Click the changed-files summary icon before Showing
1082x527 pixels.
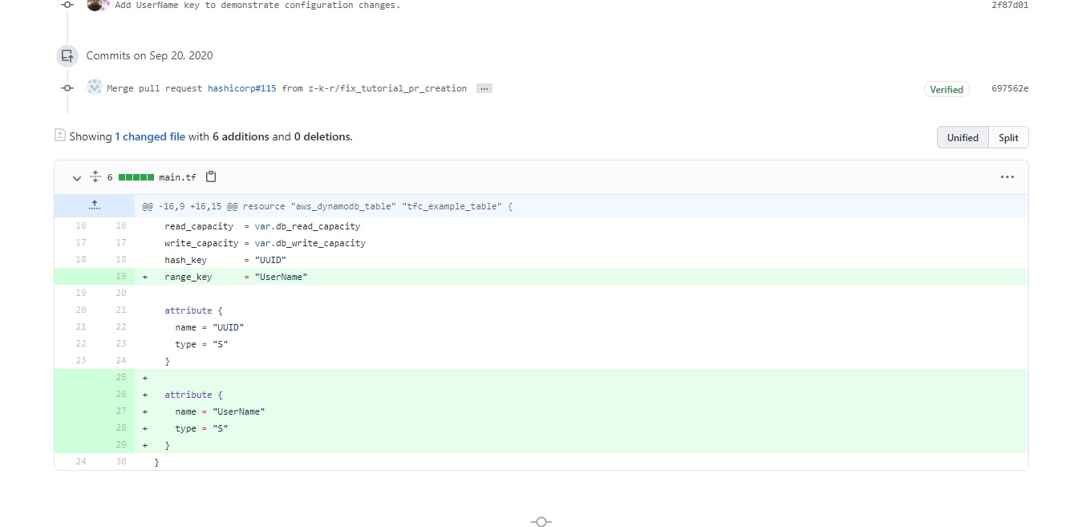(59, 136)
